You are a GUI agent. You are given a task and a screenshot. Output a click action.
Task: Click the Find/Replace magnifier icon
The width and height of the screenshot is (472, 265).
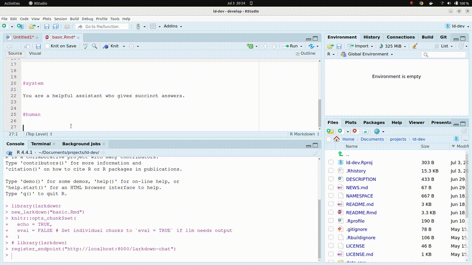94,46
